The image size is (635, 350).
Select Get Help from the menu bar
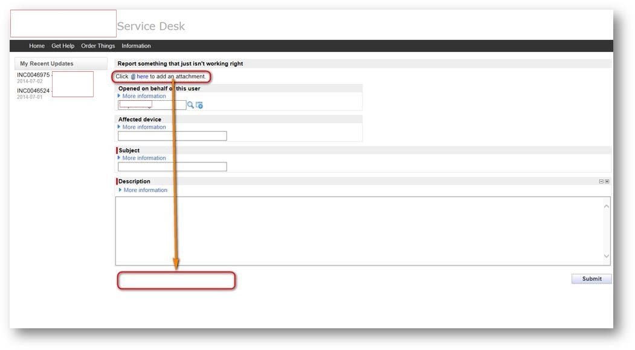(x=63, y=45)
